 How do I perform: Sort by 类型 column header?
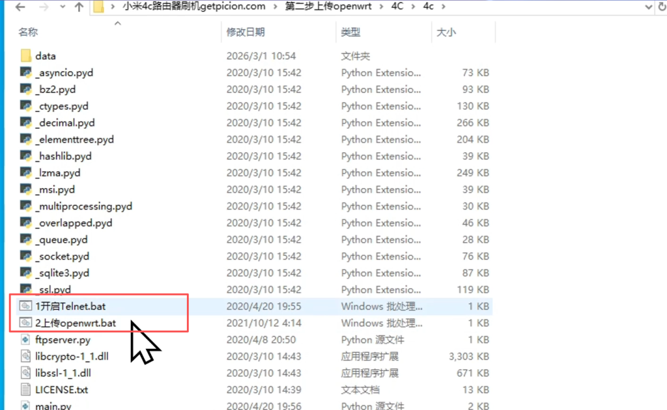tap(350, 32)
